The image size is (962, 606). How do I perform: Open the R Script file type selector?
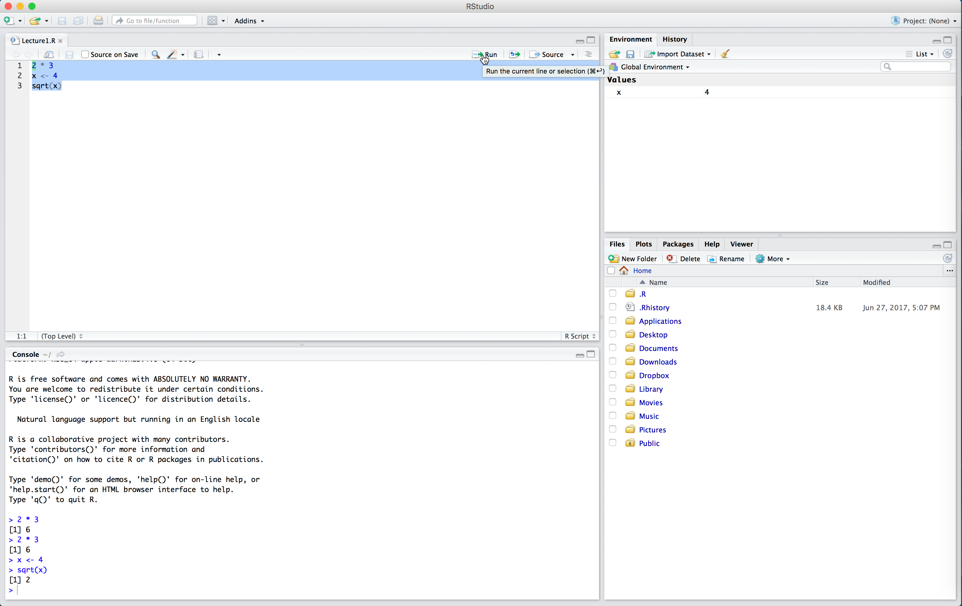point(580,336)
